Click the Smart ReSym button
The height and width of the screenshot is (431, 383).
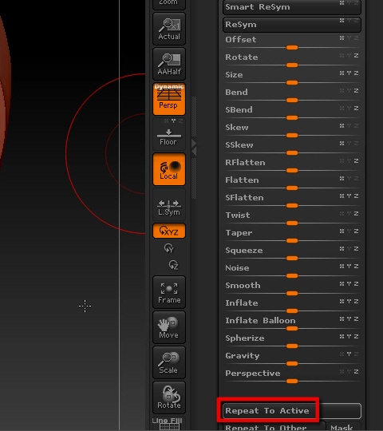click(x=292, y=7)
